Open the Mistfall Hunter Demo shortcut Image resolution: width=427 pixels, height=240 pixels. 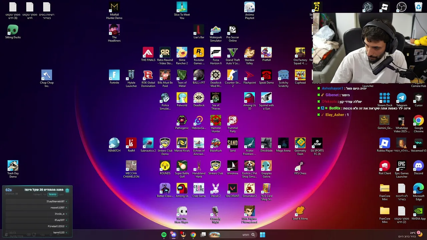point(114,11)
